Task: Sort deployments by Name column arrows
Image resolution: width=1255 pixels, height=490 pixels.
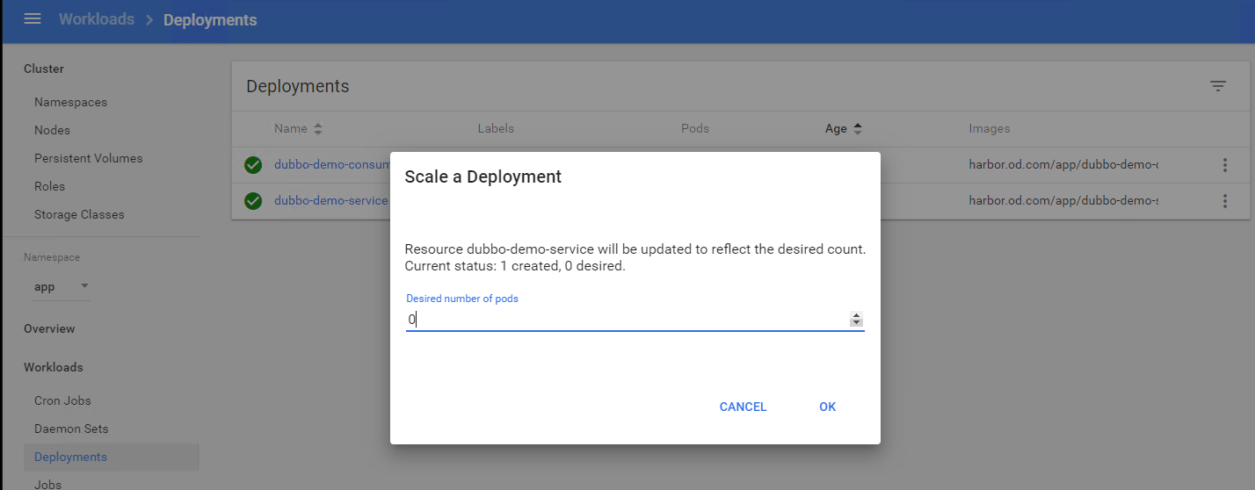Action: coord(317,129)
